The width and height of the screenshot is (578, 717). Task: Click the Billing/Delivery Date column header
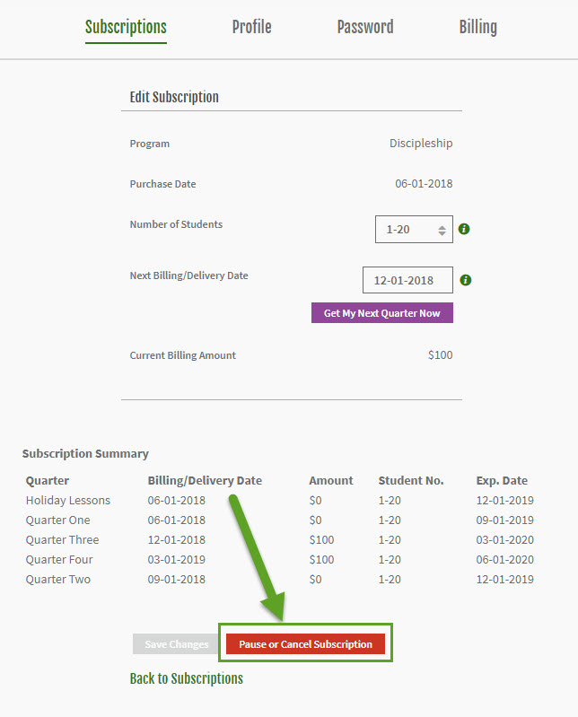click(x=205, y=481)
